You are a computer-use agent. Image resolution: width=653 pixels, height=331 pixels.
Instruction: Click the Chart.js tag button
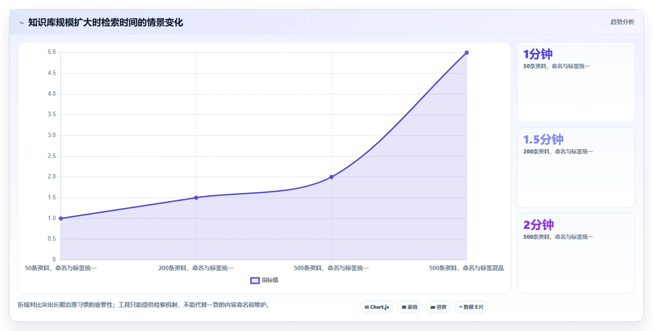point(377,307)
